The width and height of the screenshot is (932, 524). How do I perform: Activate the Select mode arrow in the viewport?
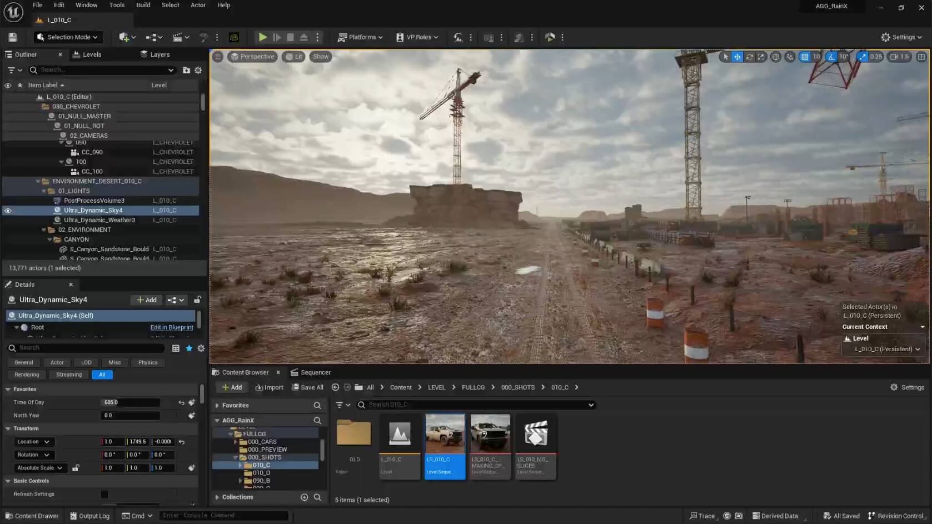point(725,57)
